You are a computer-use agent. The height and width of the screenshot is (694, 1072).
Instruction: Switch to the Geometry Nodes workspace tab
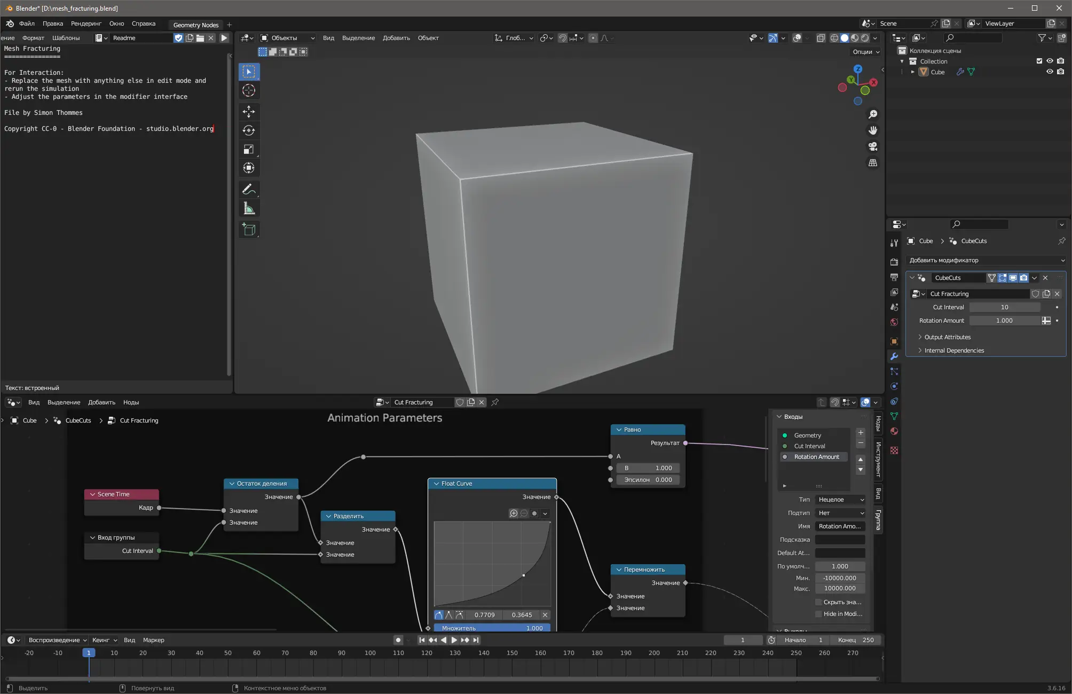point(195,25)
